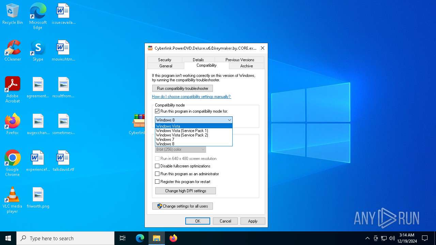Show hidden system tray icons
The width and height of the screenshot is (436, 245).
point(367,238)
